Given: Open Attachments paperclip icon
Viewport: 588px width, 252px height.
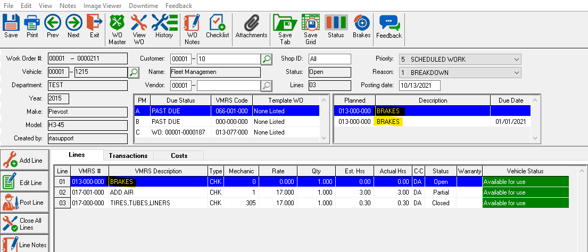Looking at the screenshot, I should click(251, 26).
